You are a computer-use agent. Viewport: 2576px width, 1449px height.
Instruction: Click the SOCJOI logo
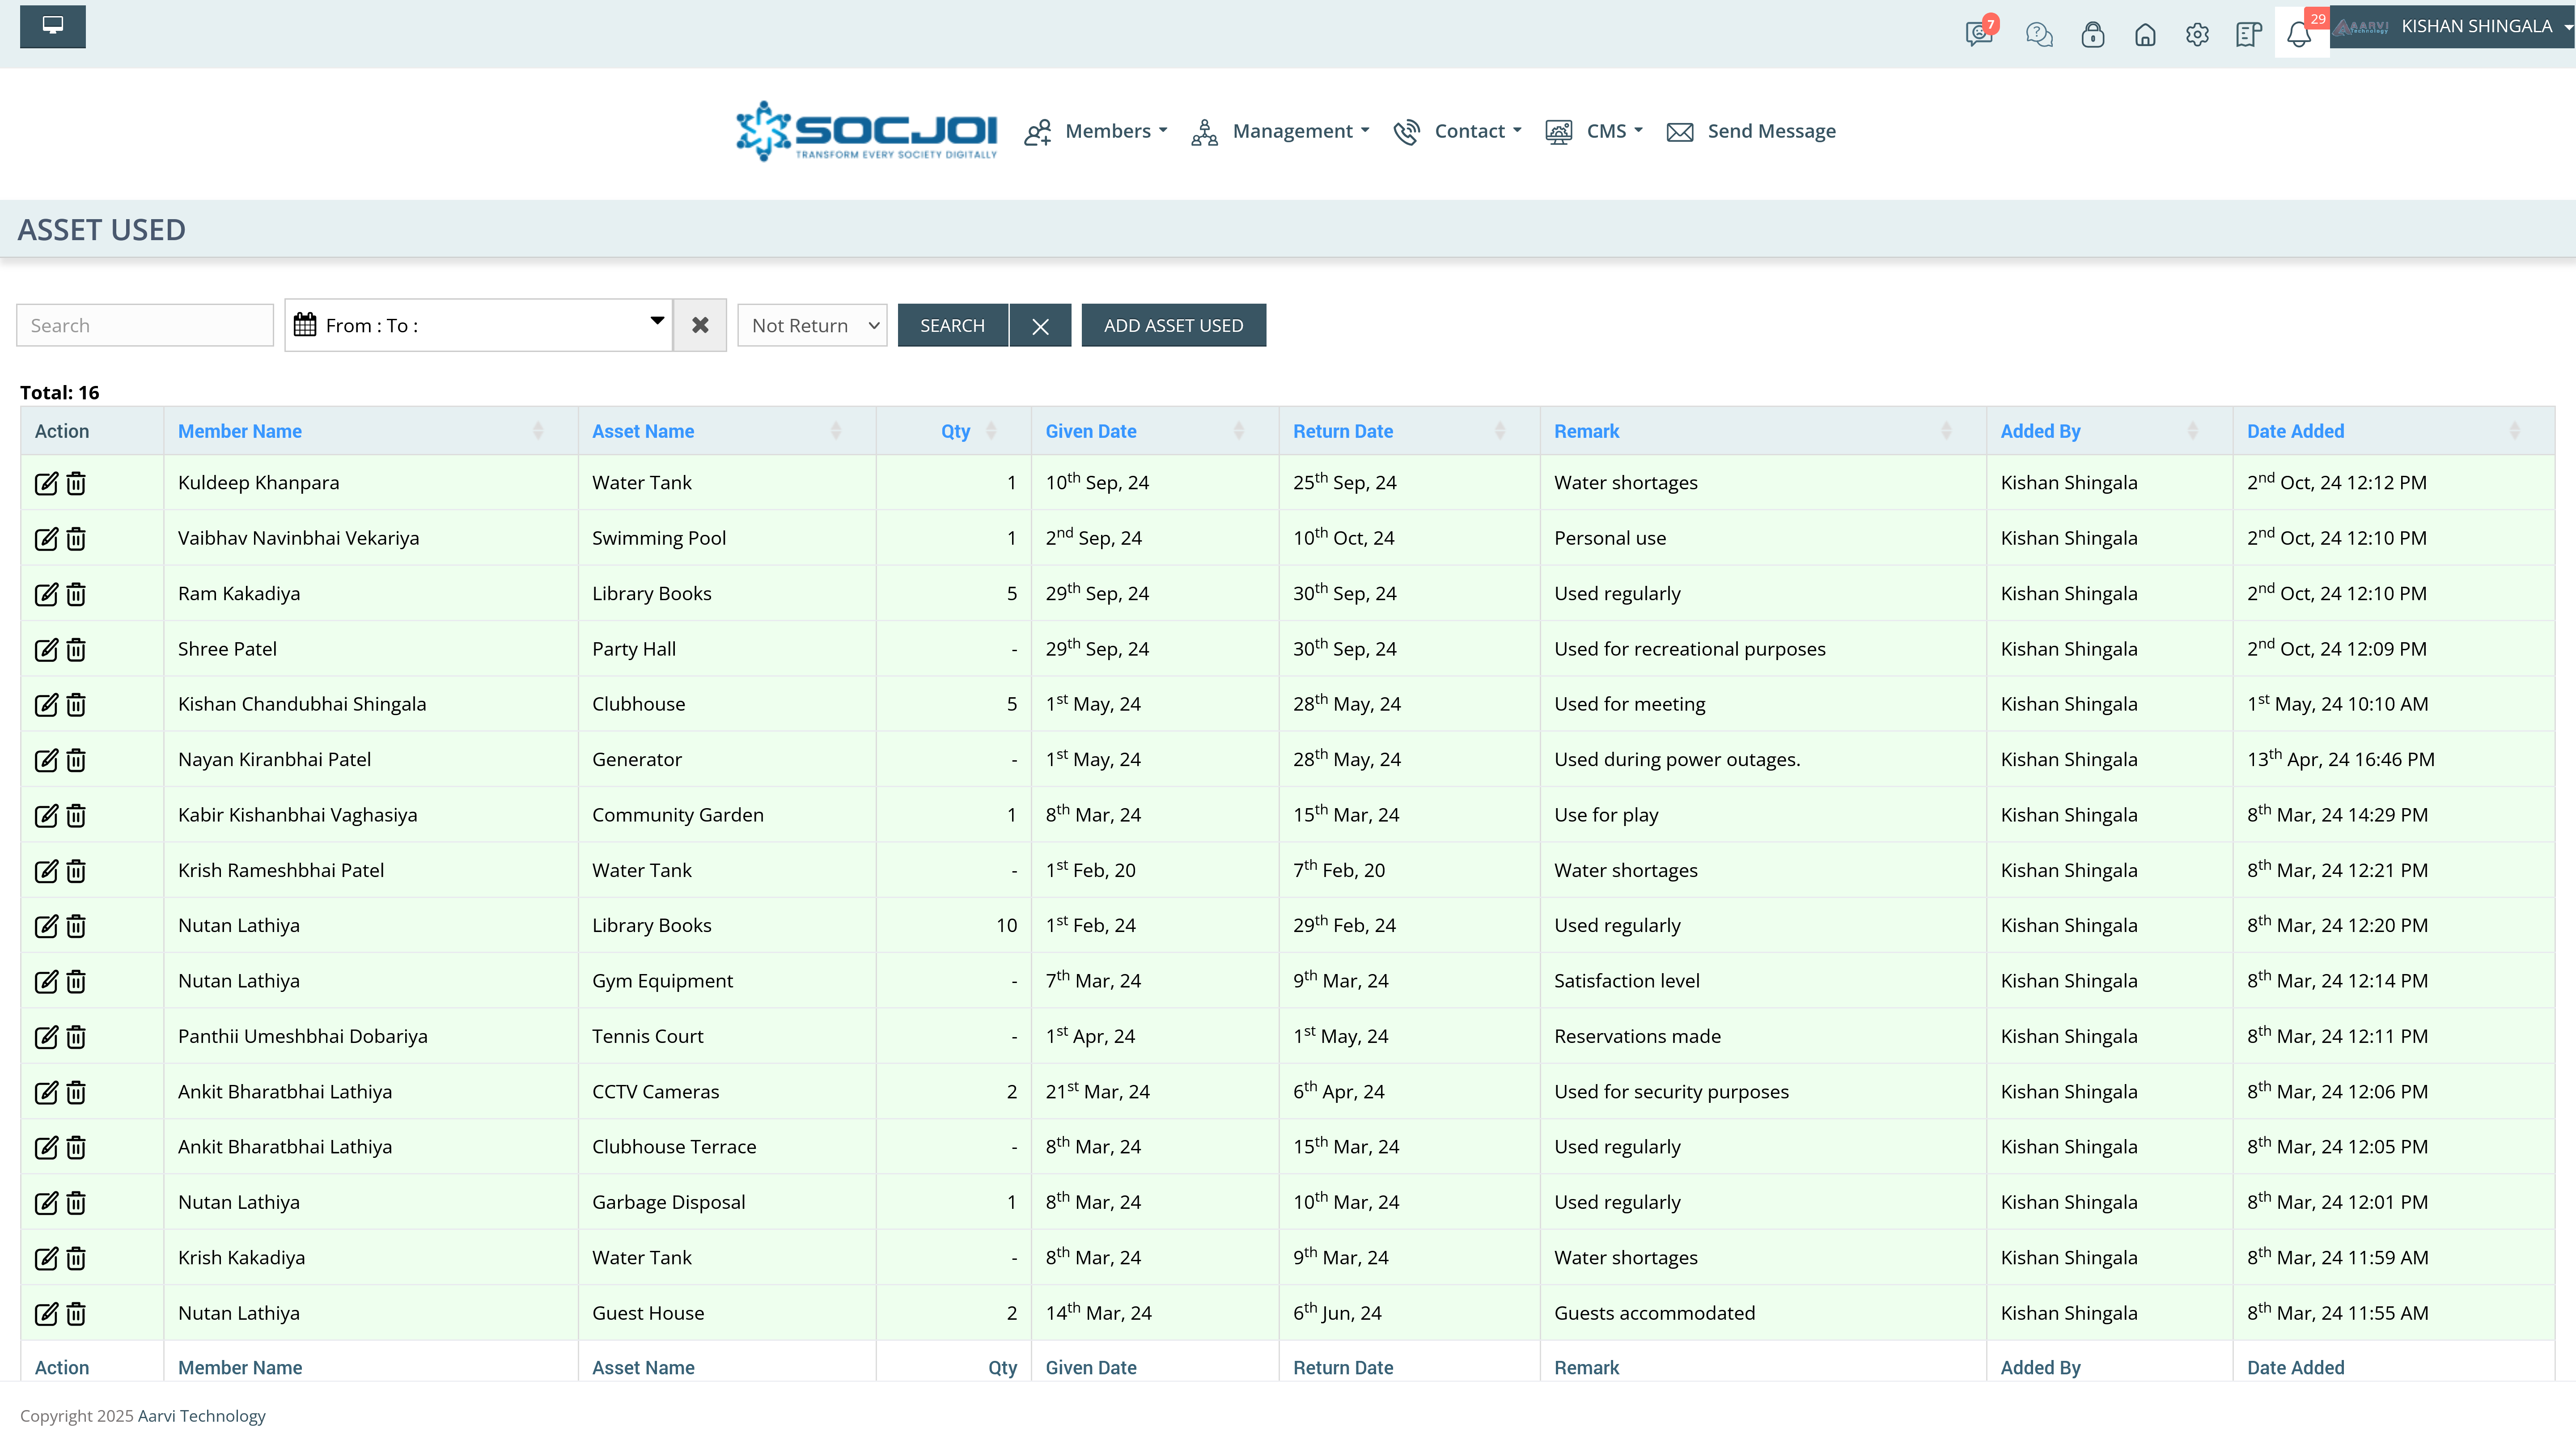867,131
